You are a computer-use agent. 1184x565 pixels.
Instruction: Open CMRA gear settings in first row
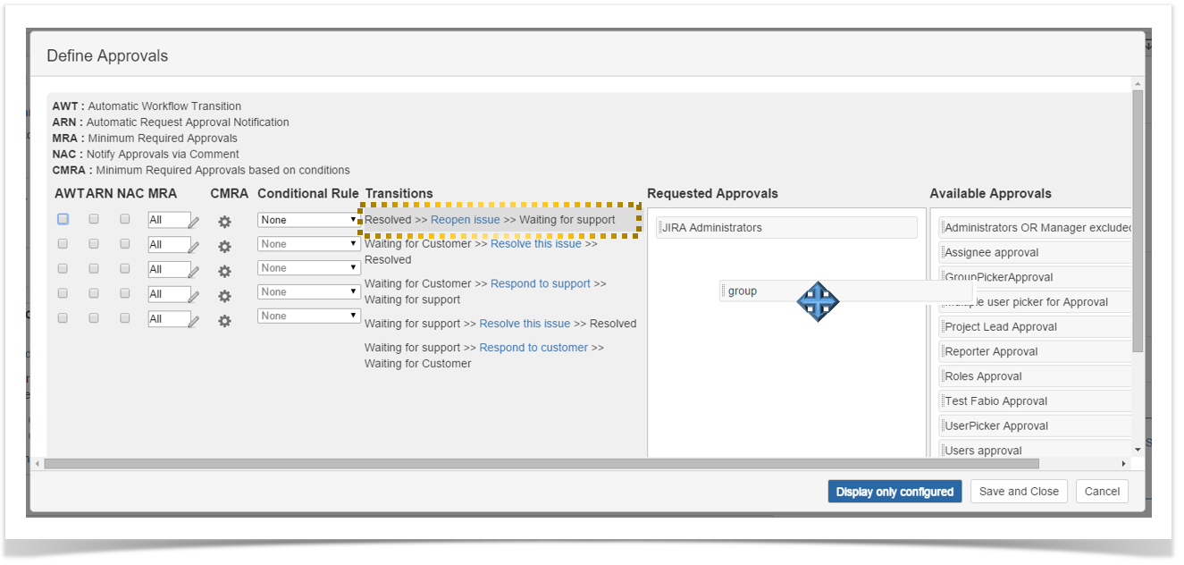(x=225, y=222)
